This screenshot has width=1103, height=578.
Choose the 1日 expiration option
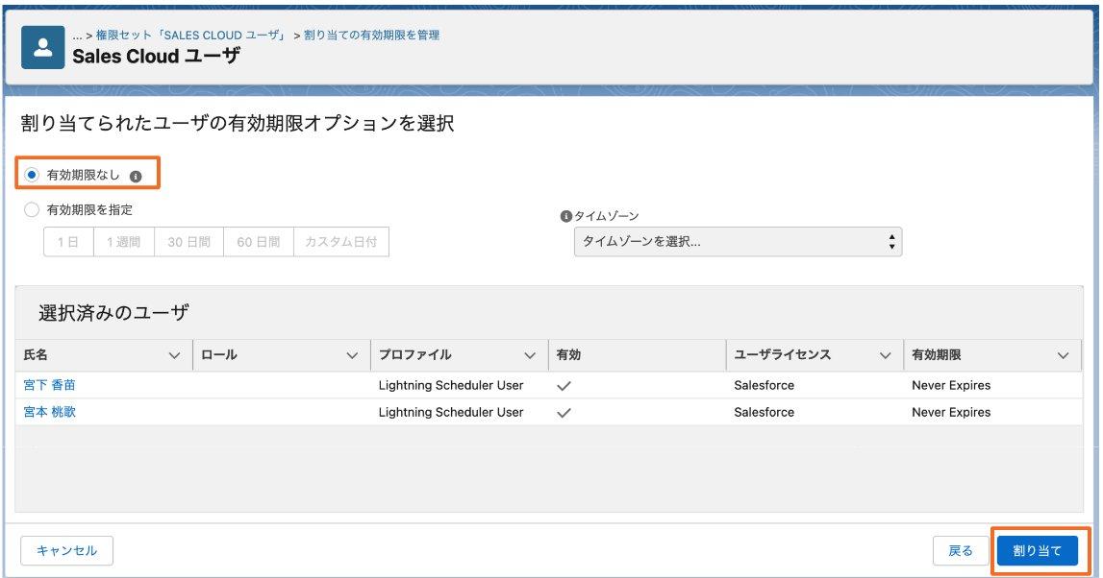68,242
